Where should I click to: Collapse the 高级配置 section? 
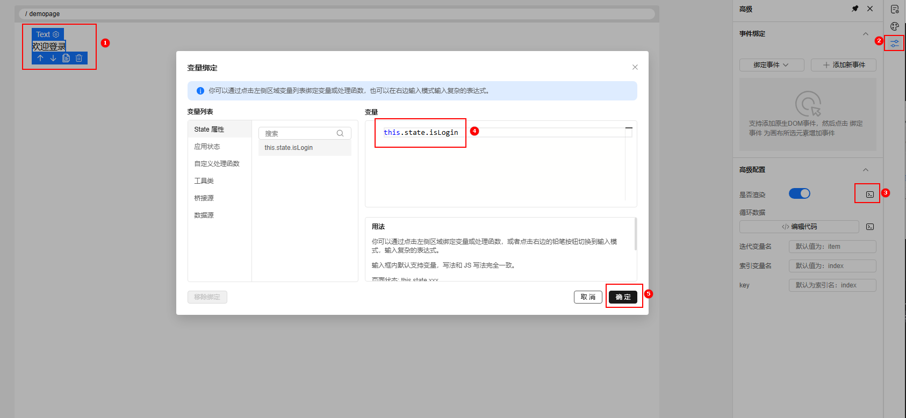(865, 170)
